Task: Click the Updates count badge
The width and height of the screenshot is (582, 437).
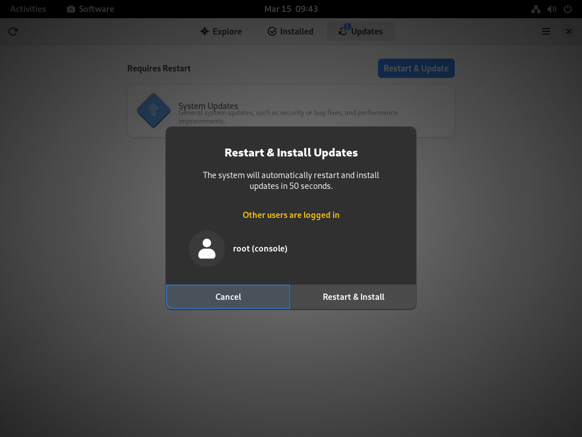Action: click(x=347, y=27)
